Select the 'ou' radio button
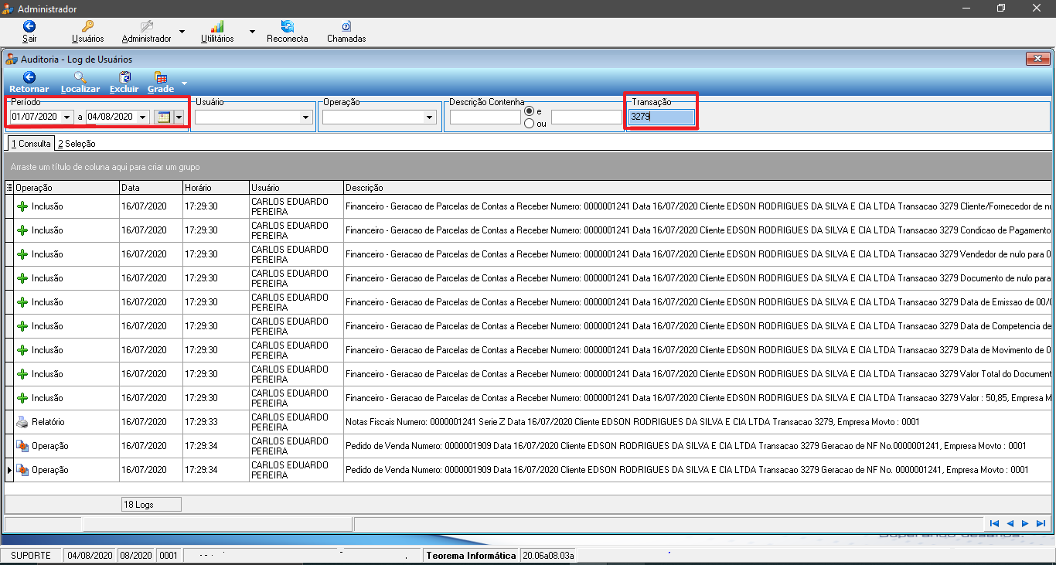The image size is (1056, 565). [x=530, y=123]
